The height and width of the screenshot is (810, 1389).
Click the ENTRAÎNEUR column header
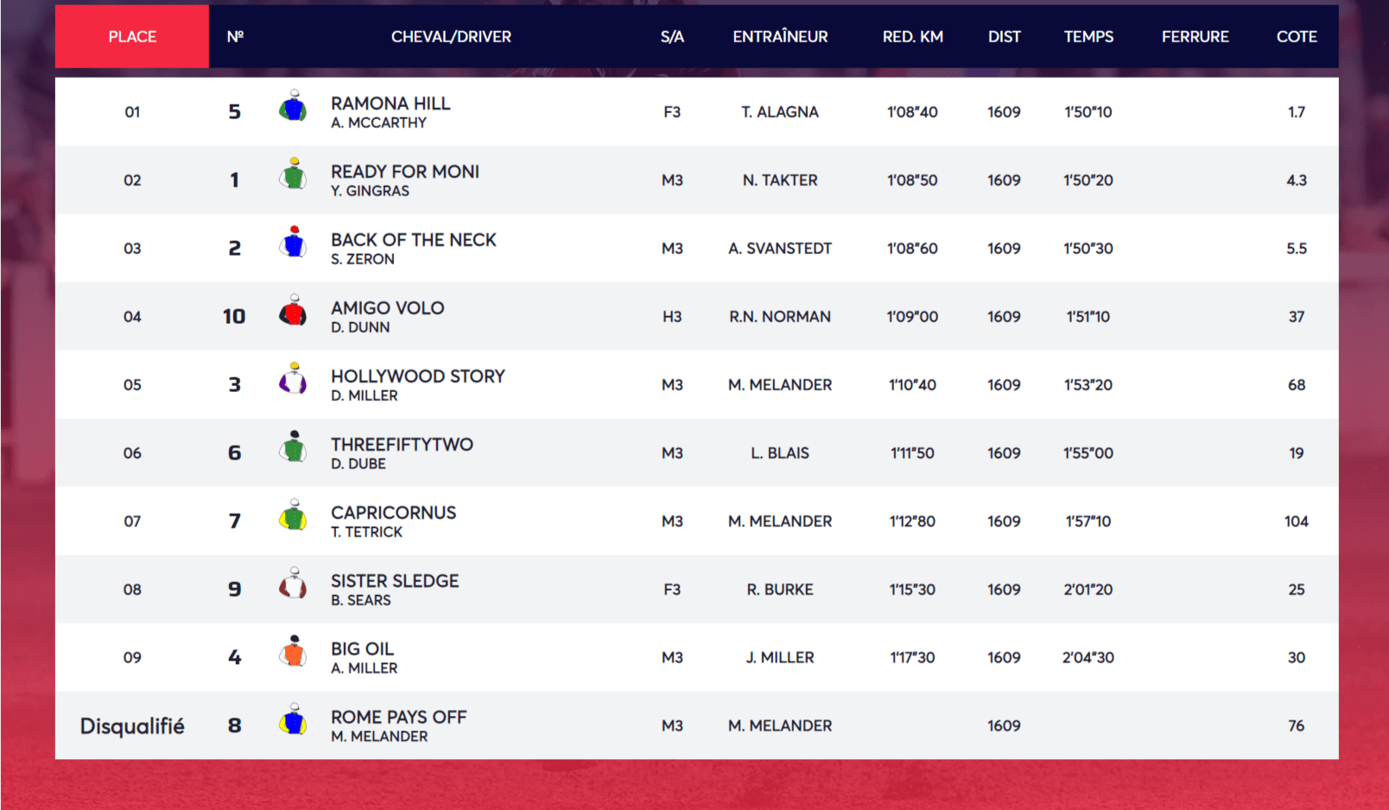(780, 36)
